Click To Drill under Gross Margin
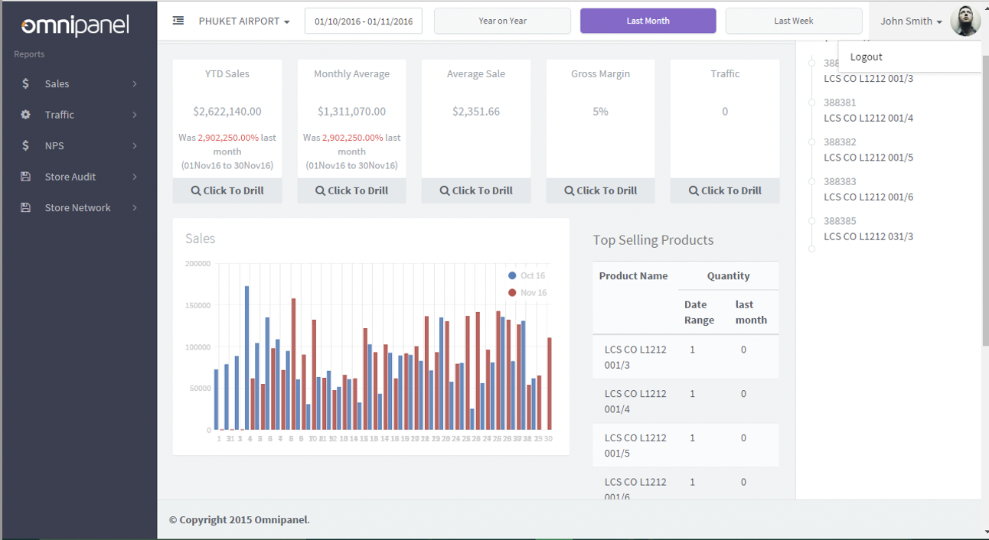The image size is (989, 540). tap(600, 190)
